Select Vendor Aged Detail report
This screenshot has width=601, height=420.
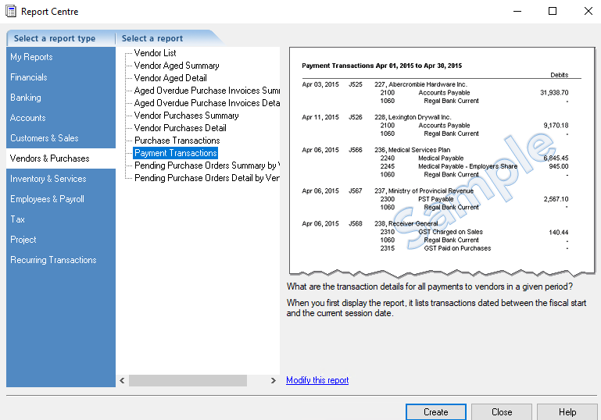[170, 78]
